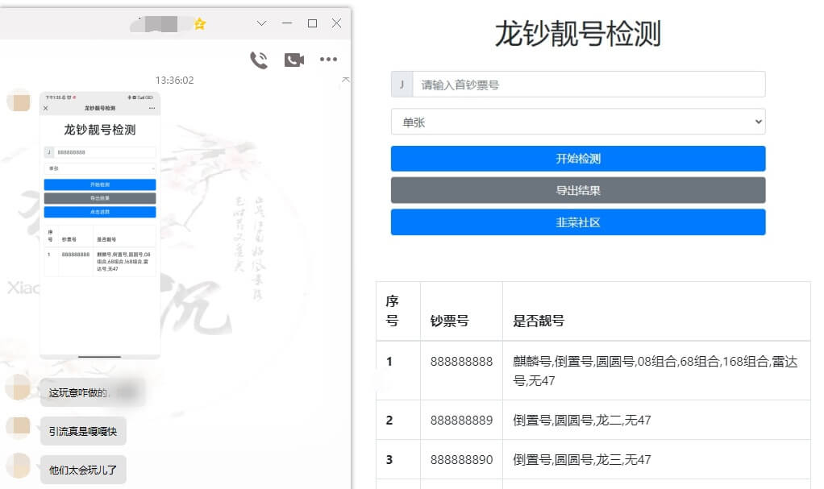Start a video call with the contact

292,59
